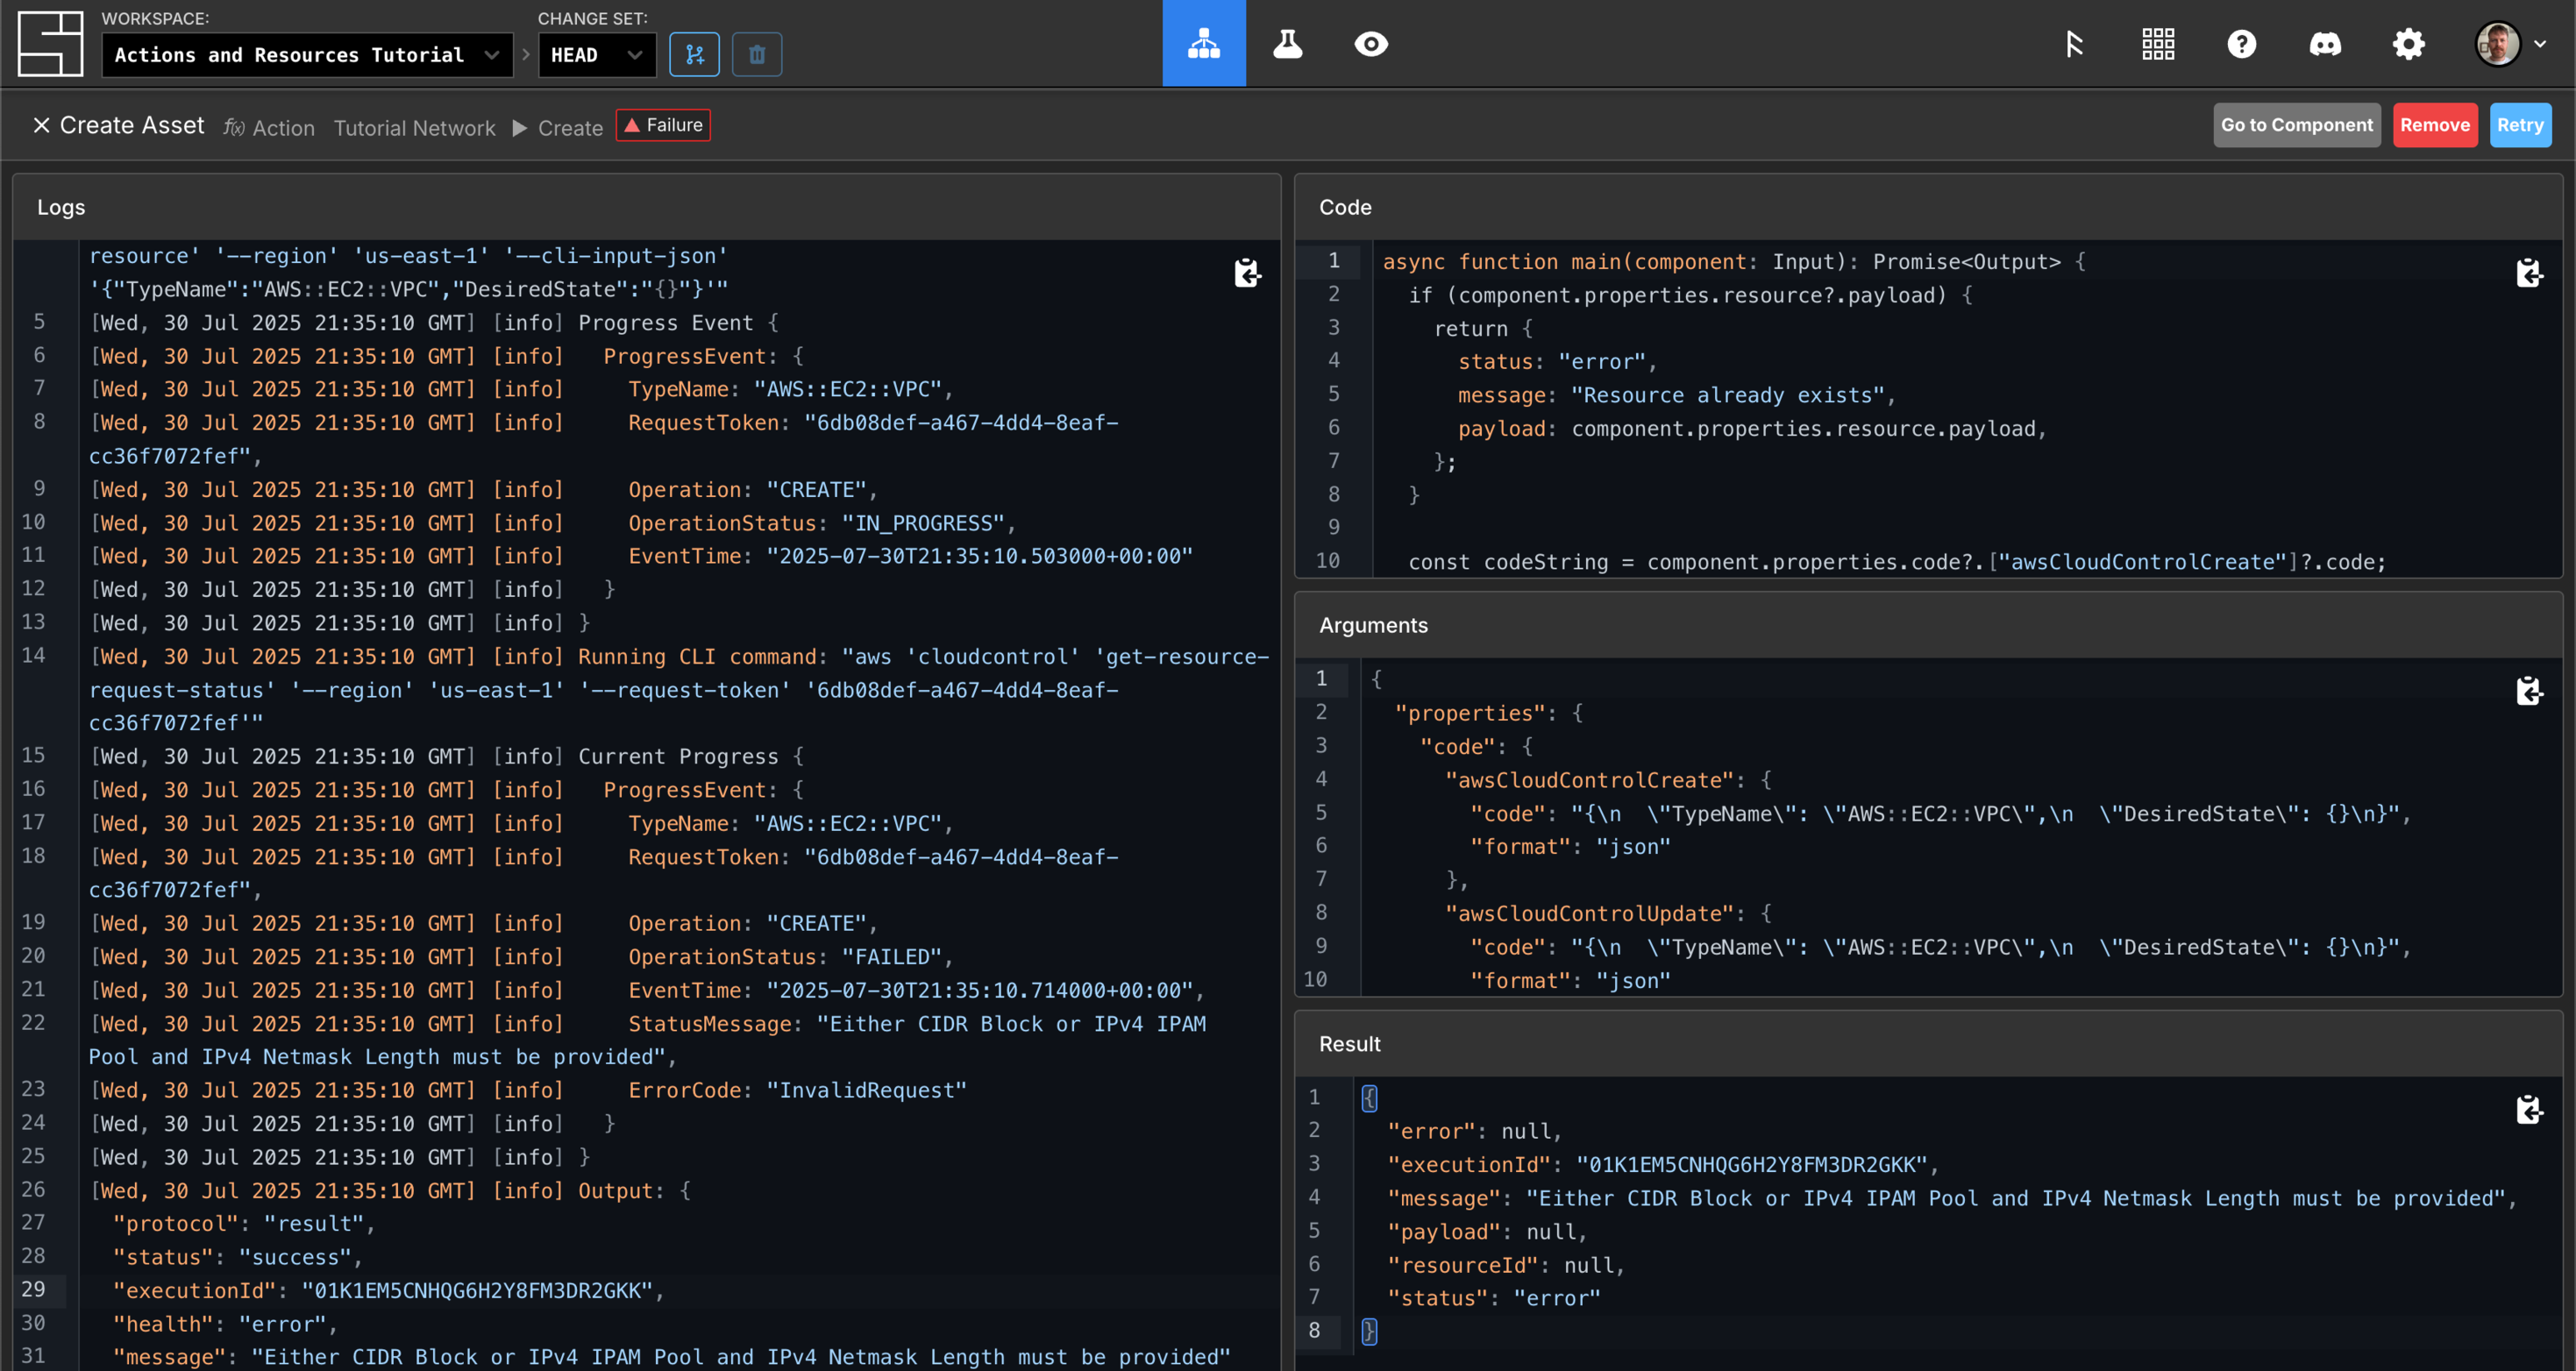The width and height of the screenshot is (2576, 1371).
Task: Click the Go to Component button
Action: point(2296,125)
